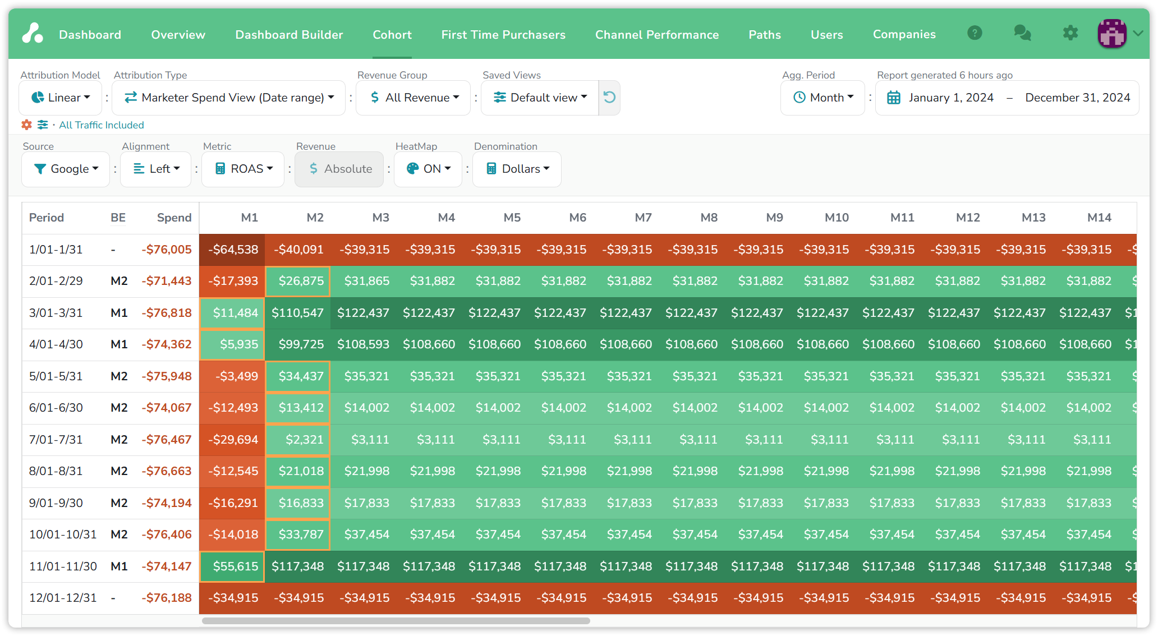Image resolution: width=1158 pixels, height=636 pixels.
Task: Click the $5,935 M1 cell
Action: pos(232,344)
